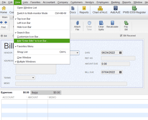Switch to the Items tab

click(46, 93)
